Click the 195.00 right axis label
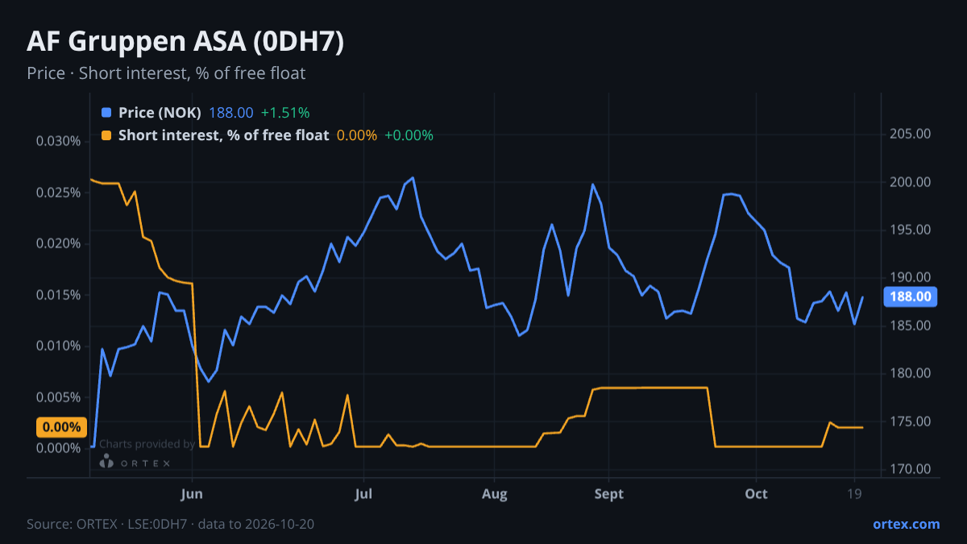 pos(911,230)
